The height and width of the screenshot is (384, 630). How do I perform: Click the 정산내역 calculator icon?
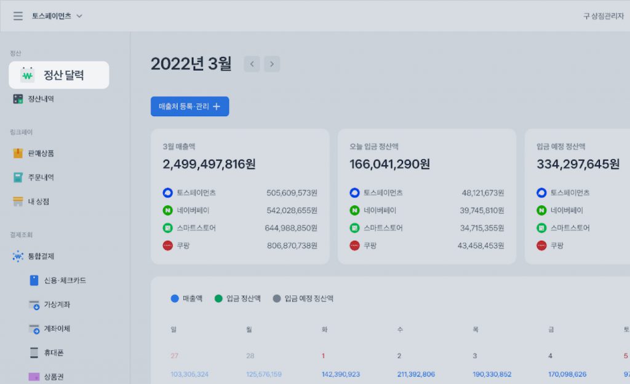pos(18,99)
